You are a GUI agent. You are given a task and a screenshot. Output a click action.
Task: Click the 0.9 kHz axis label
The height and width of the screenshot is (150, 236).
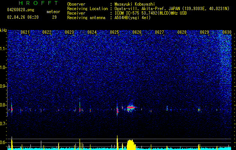(x=3, y=86)
